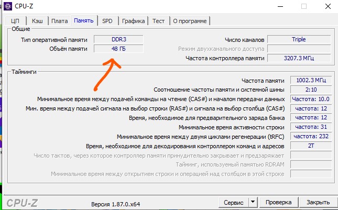Click the empty Режим двухканального доступа field

[299, 49]
